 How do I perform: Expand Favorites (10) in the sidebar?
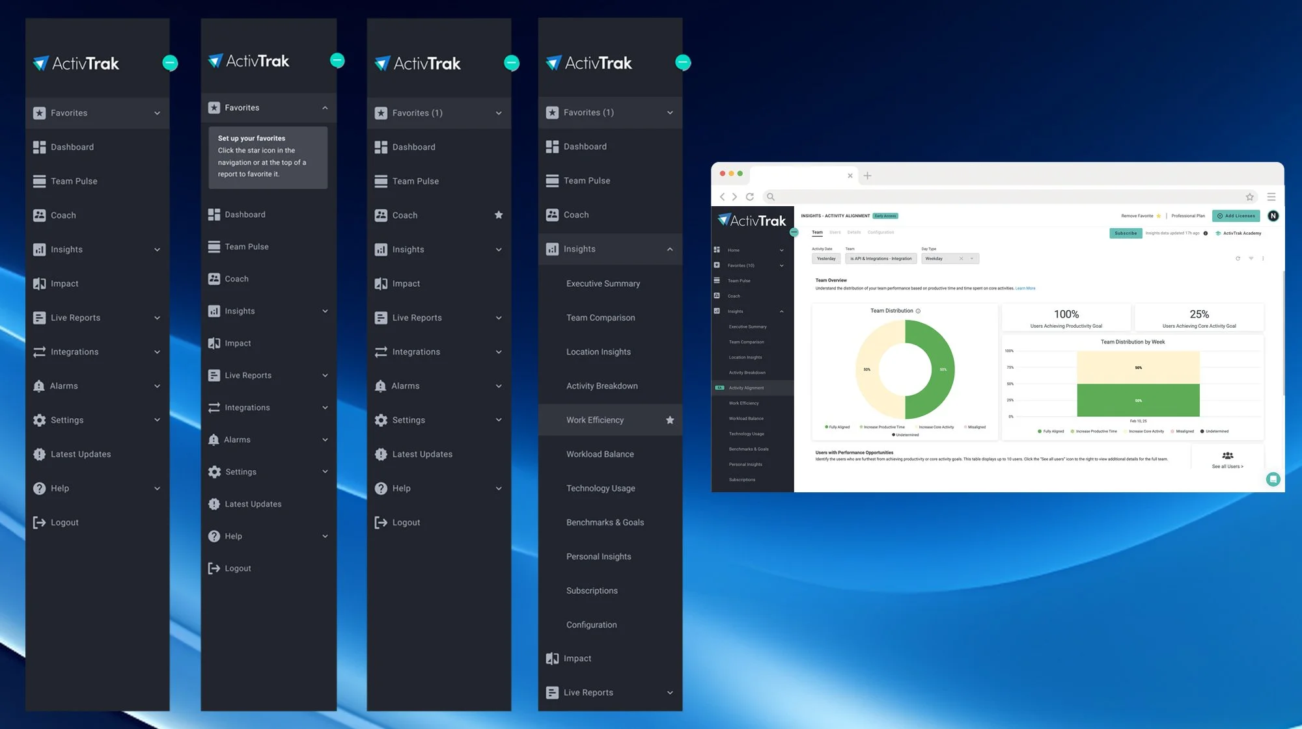(x=781, y=265)
